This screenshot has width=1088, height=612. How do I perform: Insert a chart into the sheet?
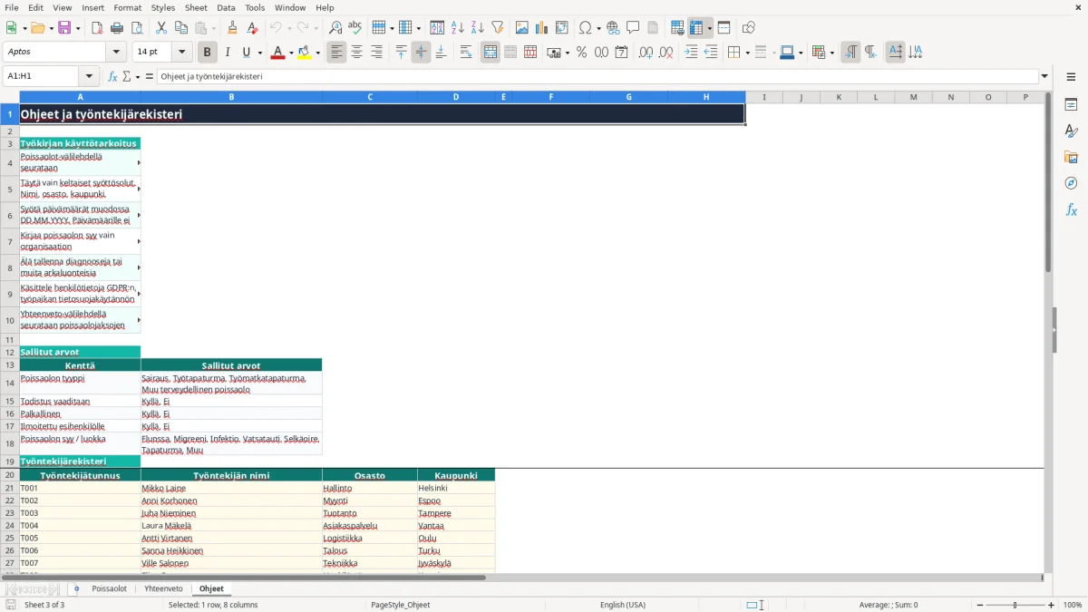point(542,28)
